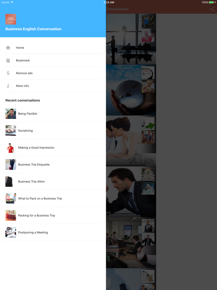Viewport: 217px width, 290px height.
Task: Tap the share icon in top bar
Action: [x=212, y=9]
